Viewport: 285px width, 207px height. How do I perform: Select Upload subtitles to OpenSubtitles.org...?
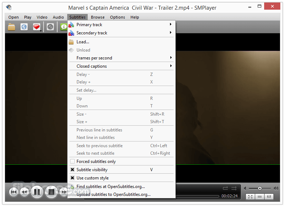pyautogui.click(x=121, y=194)
